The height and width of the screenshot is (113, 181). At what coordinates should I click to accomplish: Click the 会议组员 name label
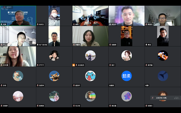[81, 65]
